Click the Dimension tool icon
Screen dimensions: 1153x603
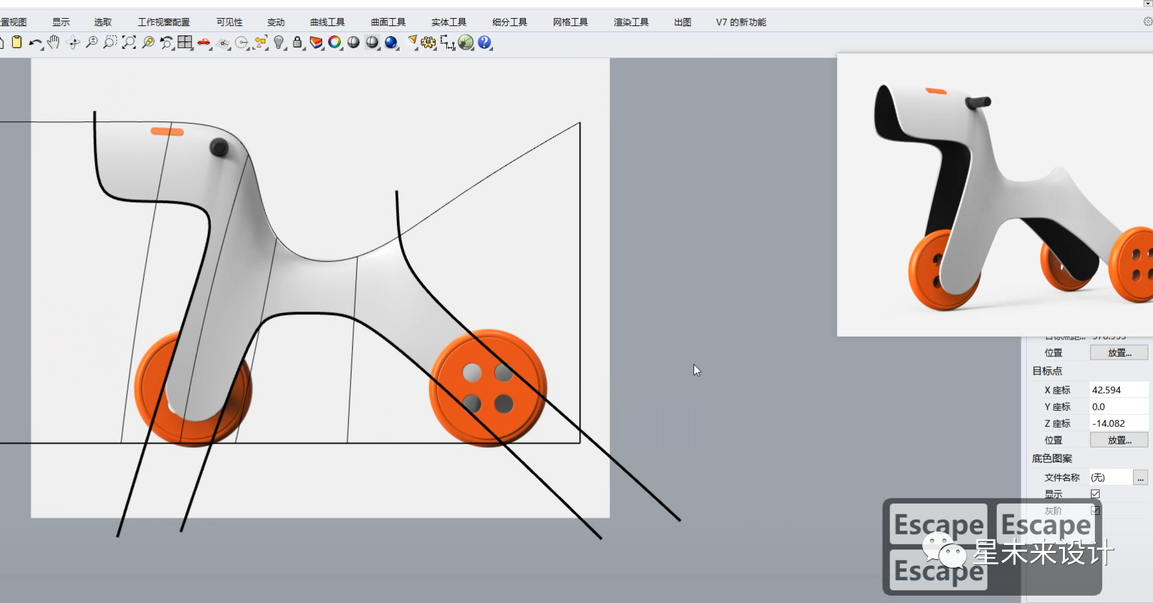pos(447,43)
